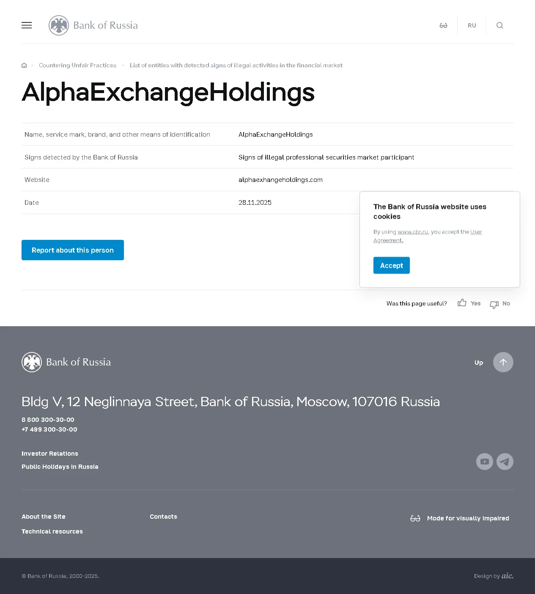
Task: Toggle visually impaired mode glasses icon in header
Action: click(x=443, y=25)
